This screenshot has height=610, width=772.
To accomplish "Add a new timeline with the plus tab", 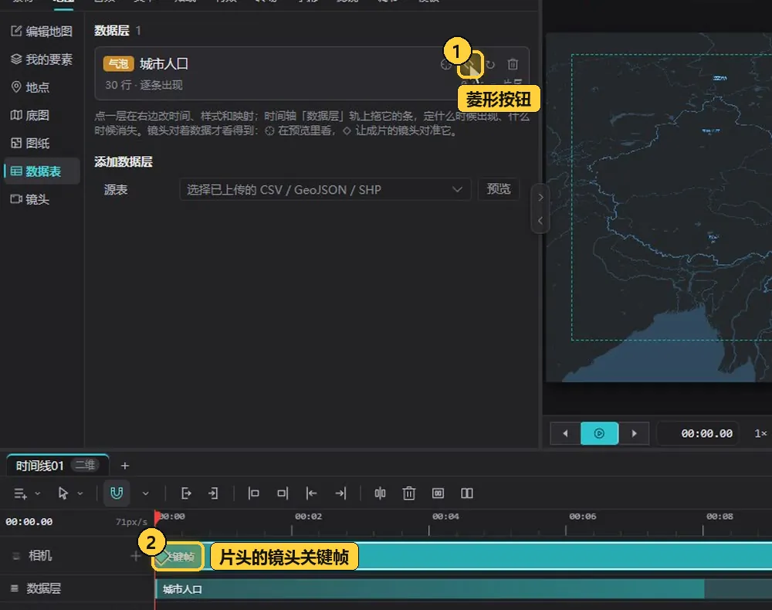I will 125,466.
